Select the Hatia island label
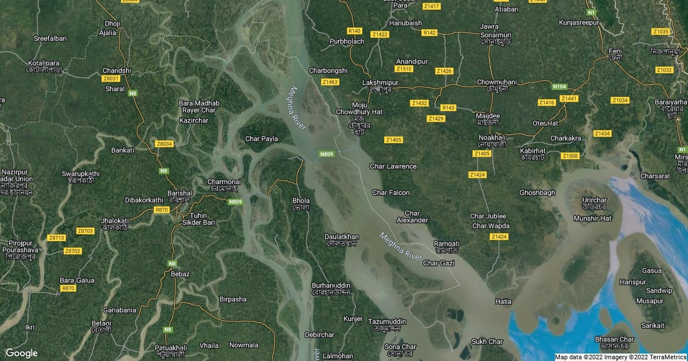Image resolution: width=688 pixels, height=361 pixels. point(503,301)
